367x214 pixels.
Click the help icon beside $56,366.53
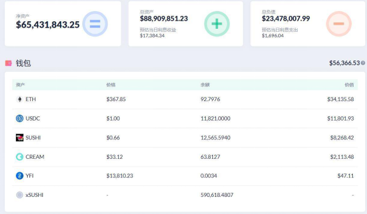point(363,63)
